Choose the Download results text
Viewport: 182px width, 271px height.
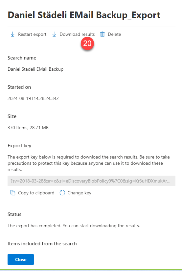point(77,35)
